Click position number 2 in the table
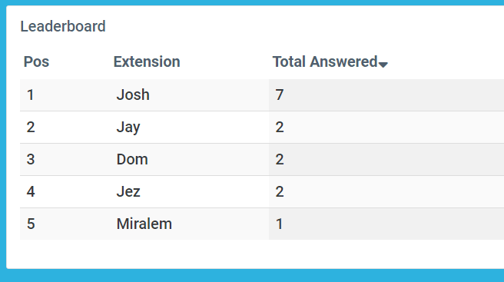The width and height of the screenshot is (504, 282). 31,128
